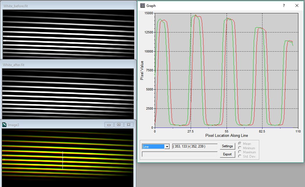Close the Graph window
The height and width of the screenshot is (187, 305).
point(297,6)
